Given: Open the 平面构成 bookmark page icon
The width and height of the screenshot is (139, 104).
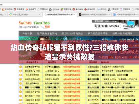Looking at the screenshot, I should [x=38, y=9].
